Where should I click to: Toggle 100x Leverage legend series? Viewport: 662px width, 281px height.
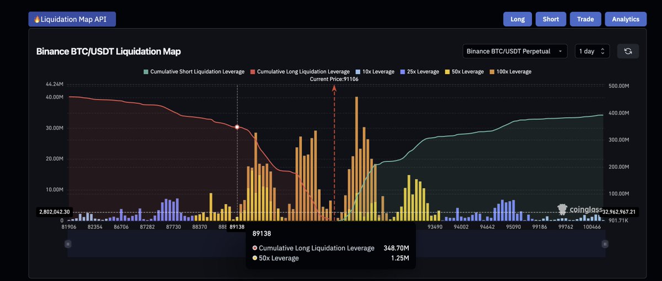[x=510, y=72]
